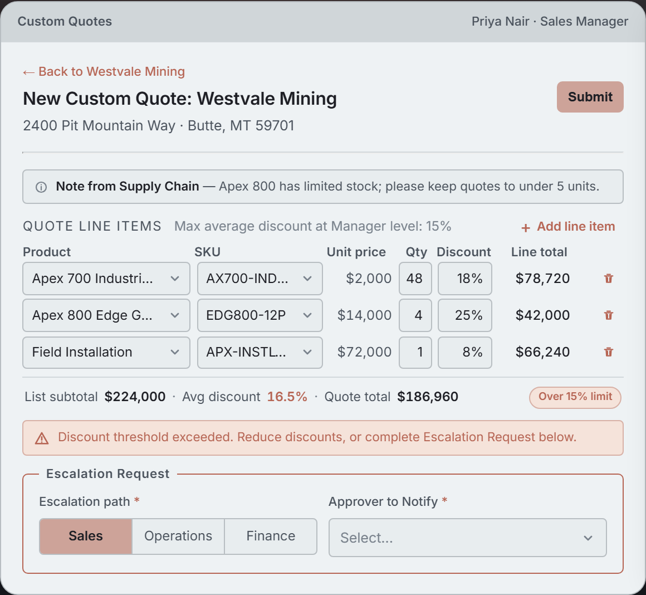Click the $42,000 line total
Viewport: 646px width, 595px height.
tap(542, 315)
